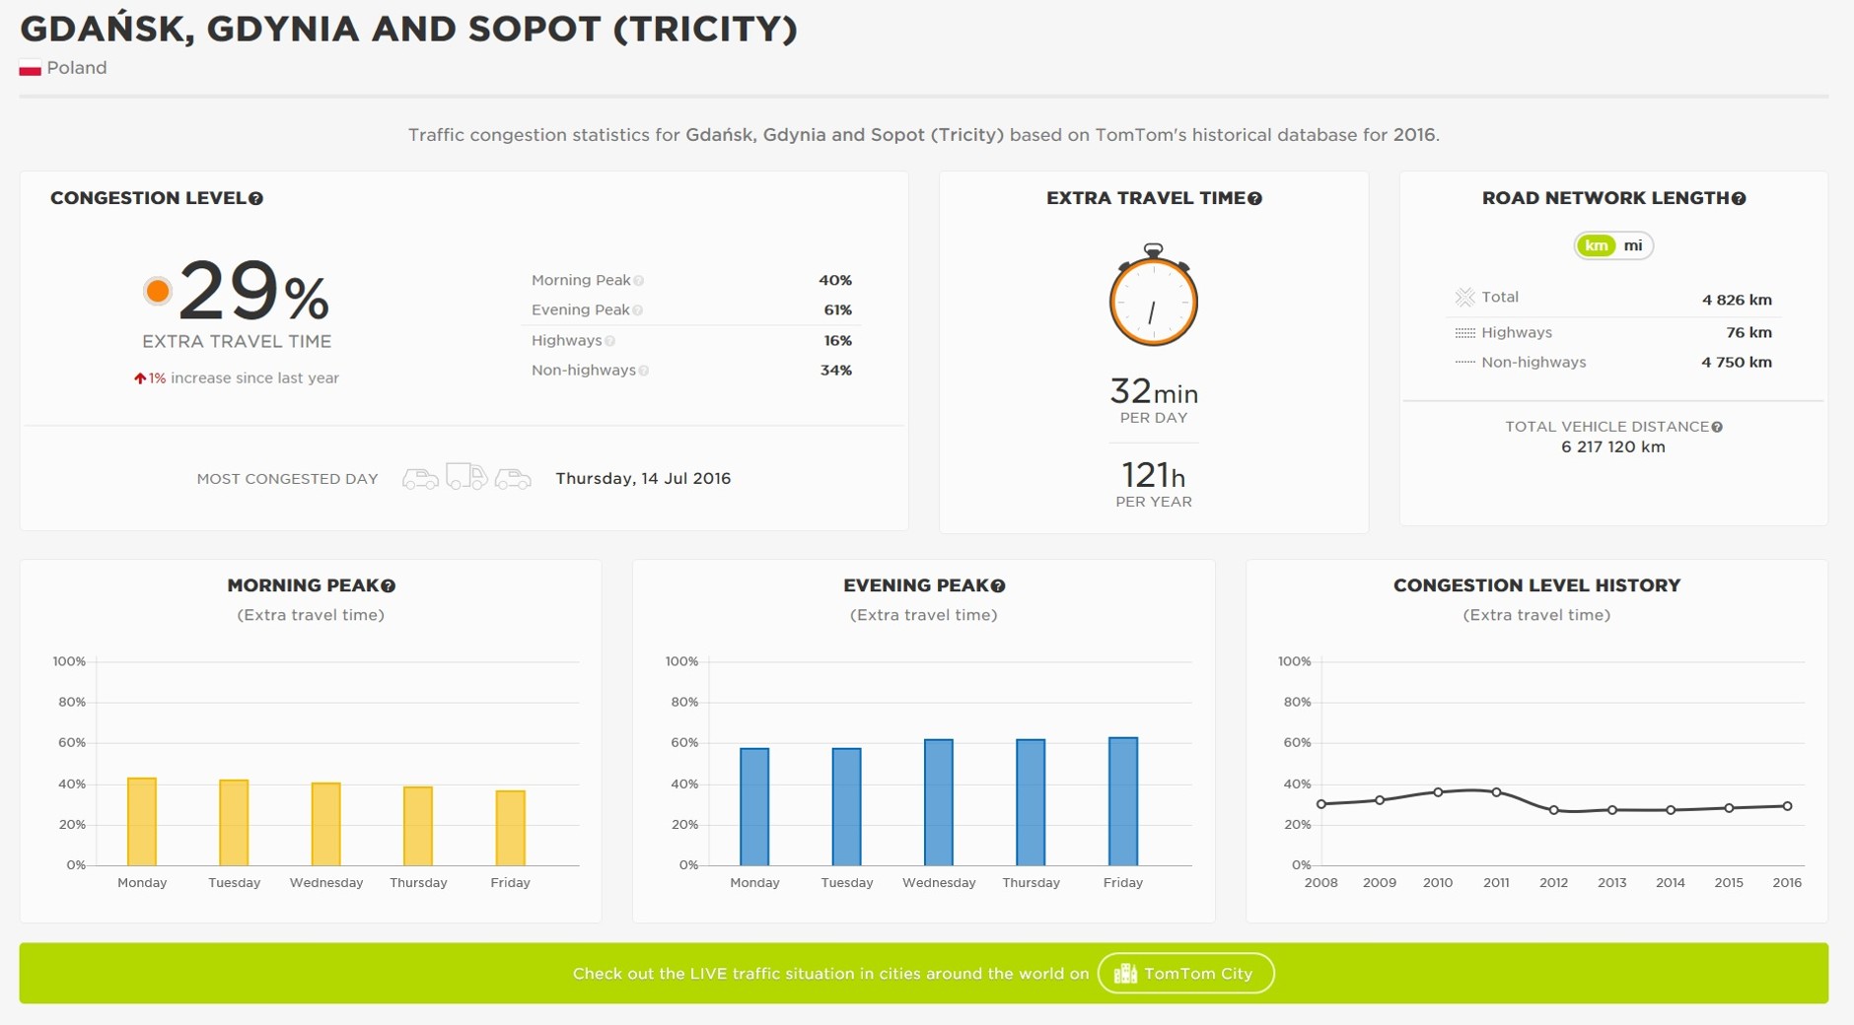Click the Extra Travel Time help icon
1854x1025 pixels.
pyautogui.click(x=1254, y=199)
